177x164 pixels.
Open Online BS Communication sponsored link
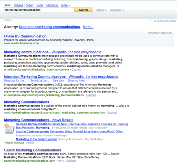coord(25,36)
